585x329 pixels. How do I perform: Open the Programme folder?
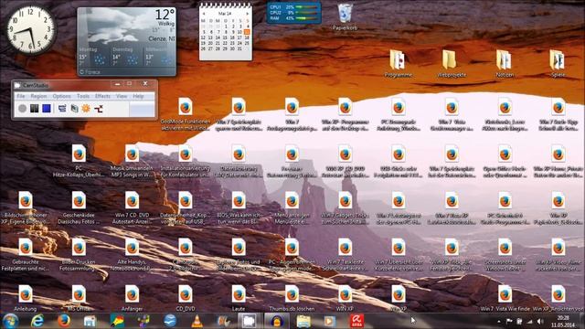[x=399, y=63]
